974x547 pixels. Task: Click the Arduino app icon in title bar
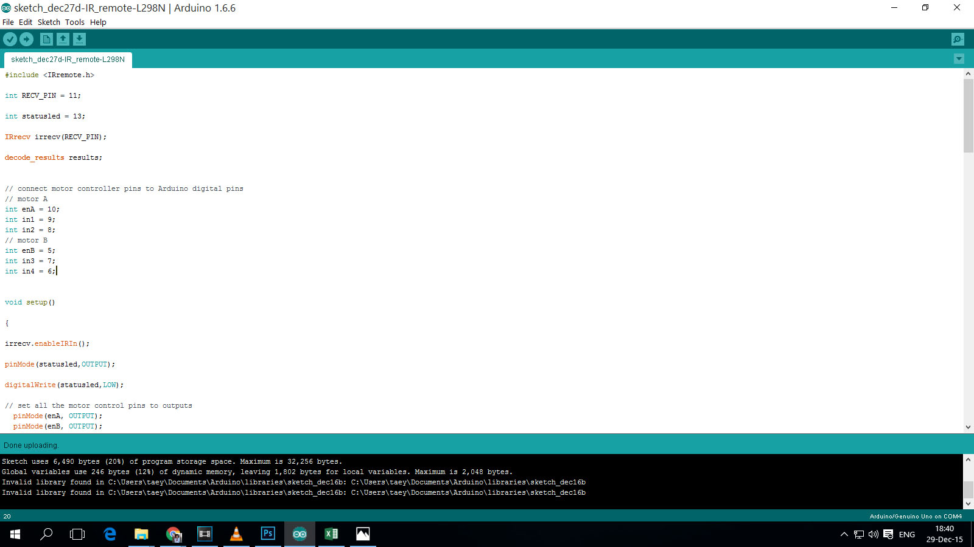[x=6, y=8]
